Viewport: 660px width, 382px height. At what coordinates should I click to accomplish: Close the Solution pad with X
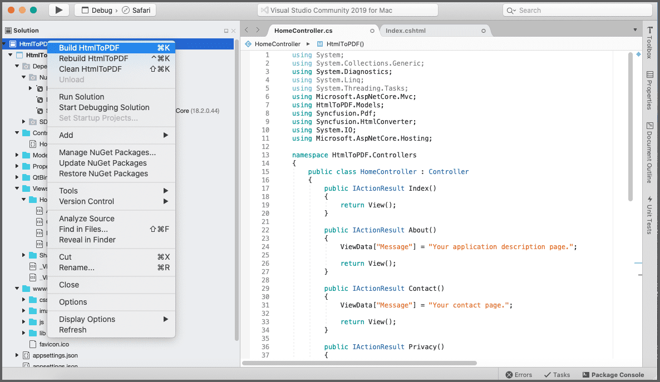coord(234,31)
